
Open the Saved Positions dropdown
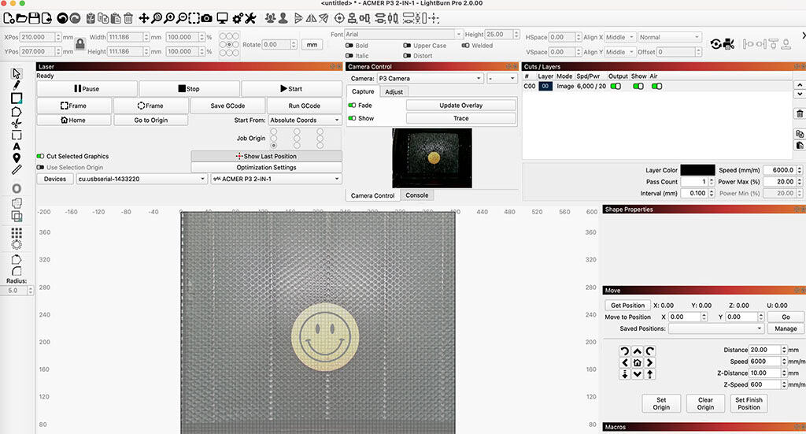point(716,328)
